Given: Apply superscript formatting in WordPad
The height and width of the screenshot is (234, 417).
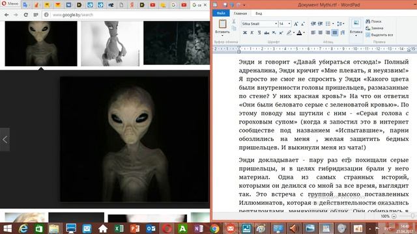Looking at the screenshot, I should [281, 32].
